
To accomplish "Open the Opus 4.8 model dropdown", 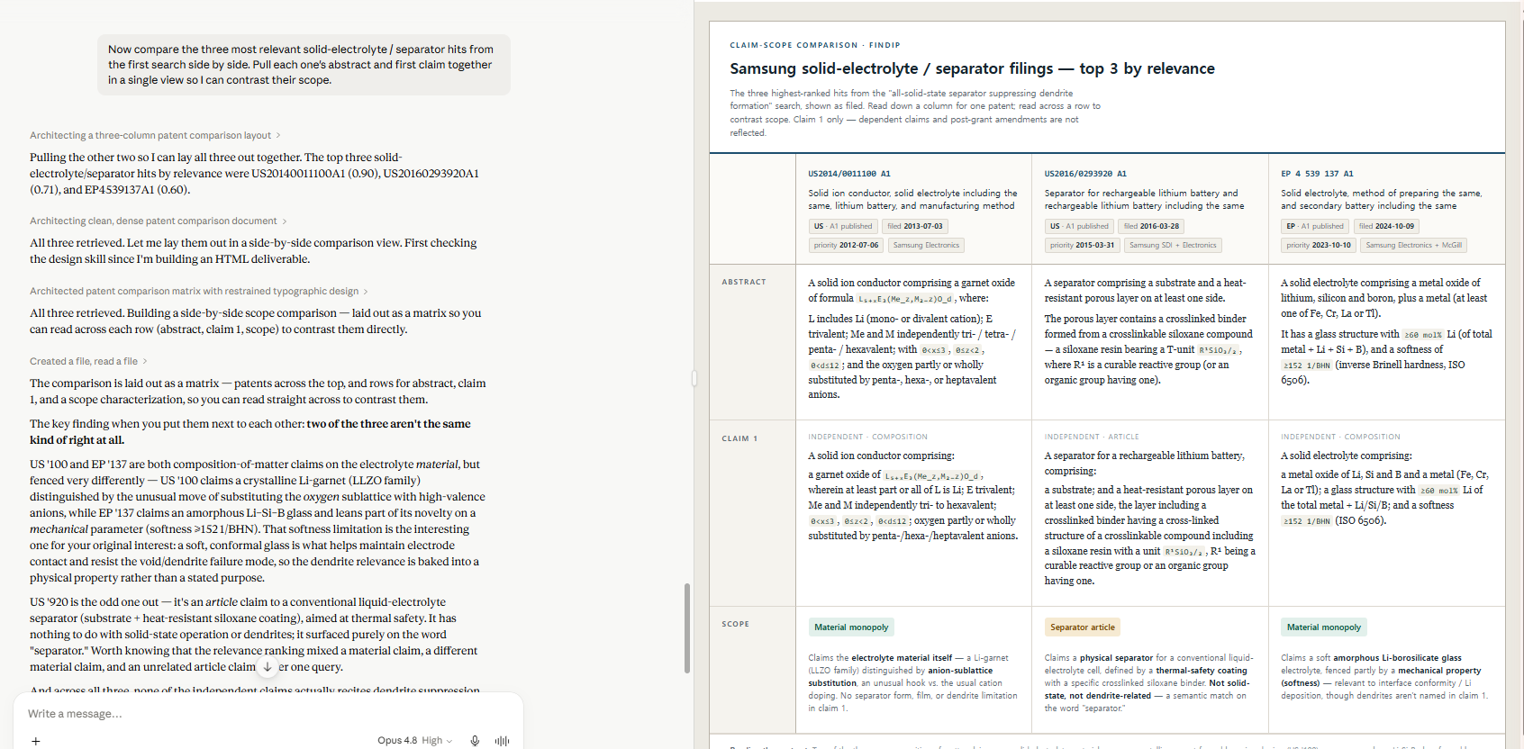I will point(415,741).
